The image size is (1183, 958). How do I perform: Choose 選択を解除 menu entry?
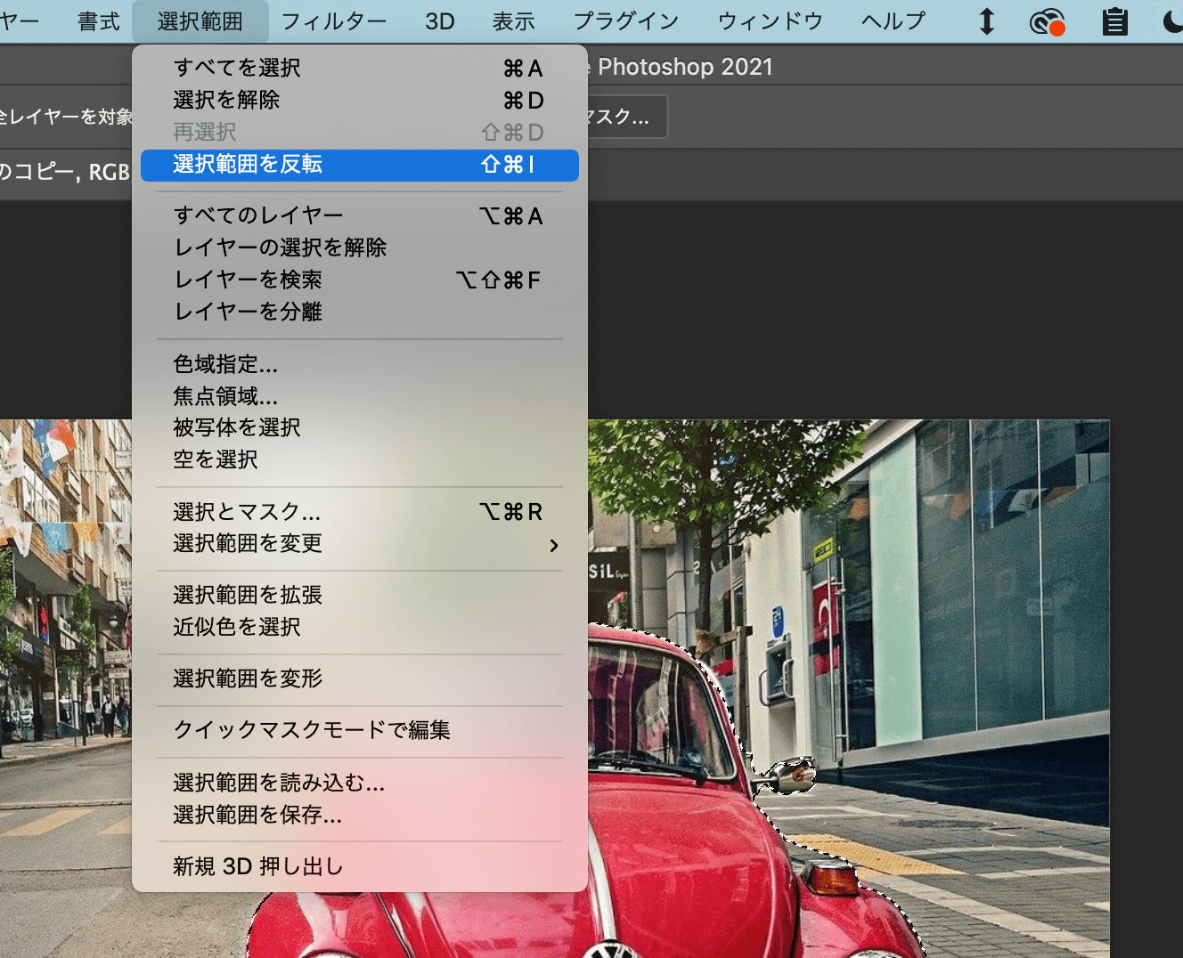pos(360,100)
